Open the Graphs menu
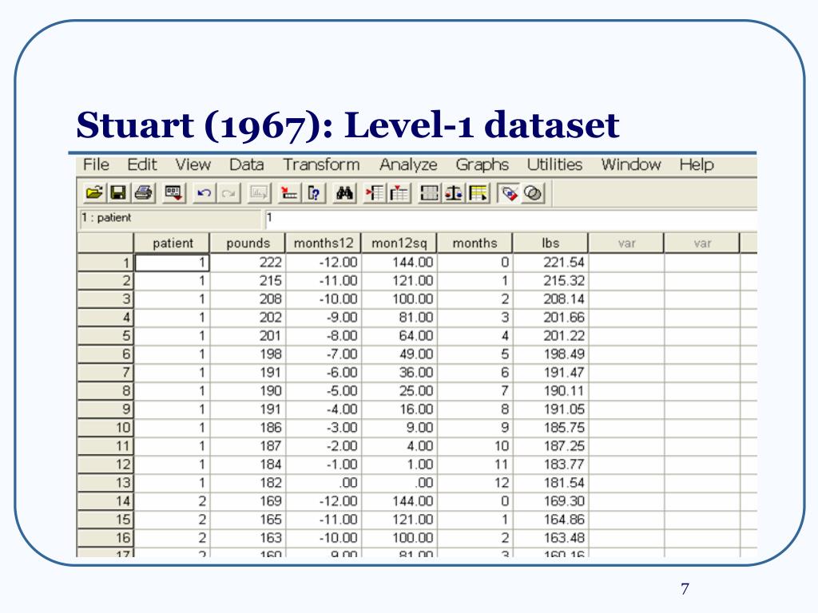 [x=482, y=164]
